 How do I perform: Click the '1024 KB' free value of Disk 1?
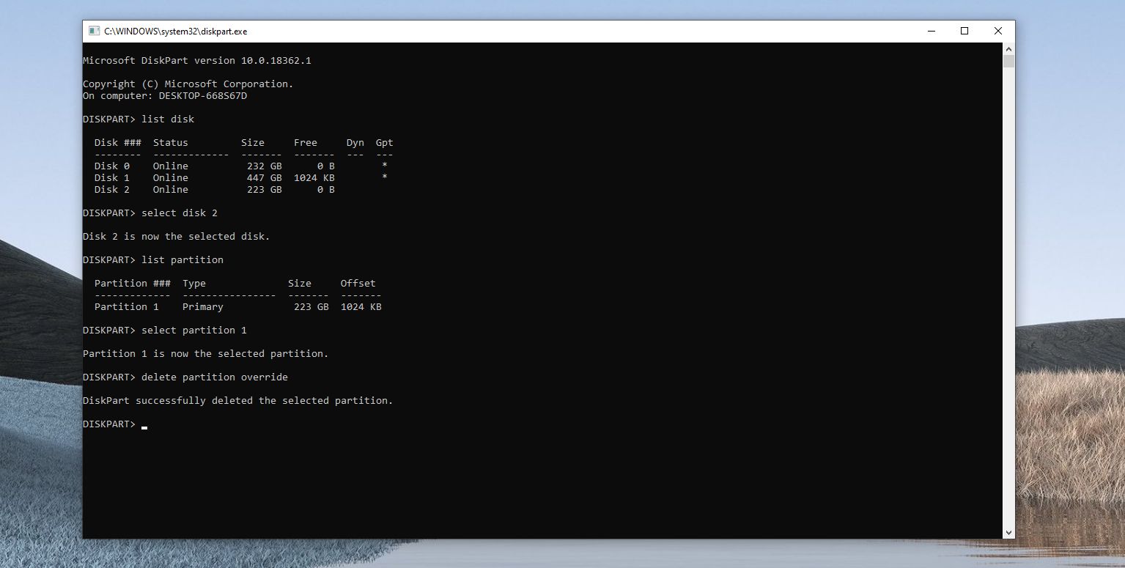click(x=314, y=177)
